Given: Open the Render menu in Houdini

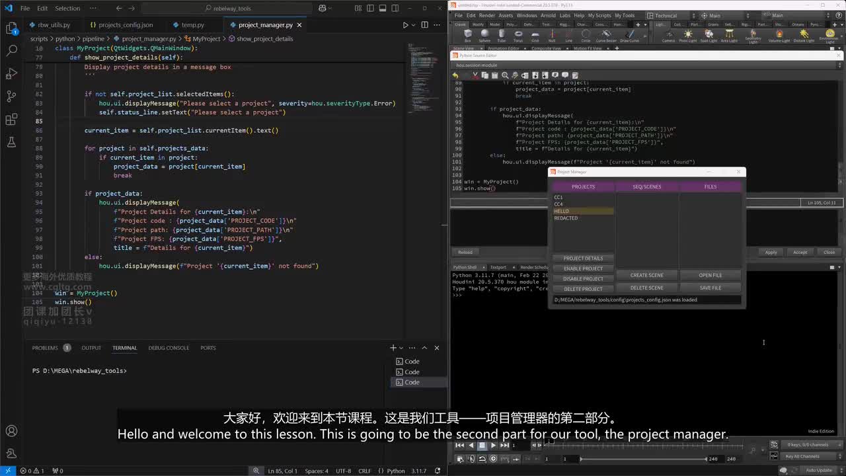Looking at the screenshot, I should tap(487, 15).
